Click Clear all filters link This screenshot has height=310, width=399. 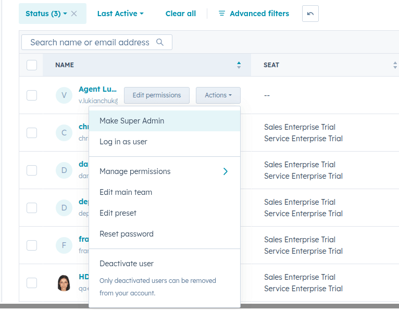[x=181, y=14]
